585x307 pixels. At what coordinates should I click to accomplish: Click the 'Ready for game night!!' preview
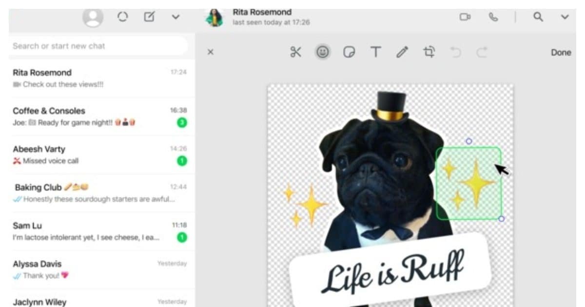point(74,123)
